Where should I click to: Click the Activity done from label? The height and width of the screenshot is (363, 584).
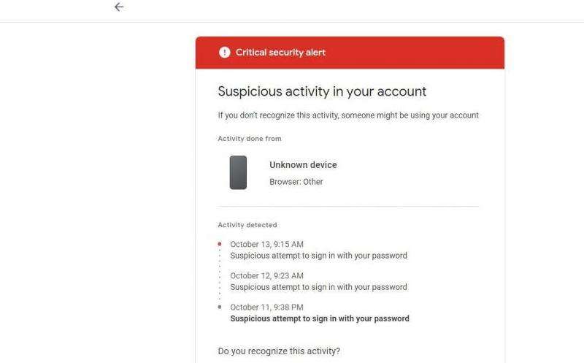250,139
